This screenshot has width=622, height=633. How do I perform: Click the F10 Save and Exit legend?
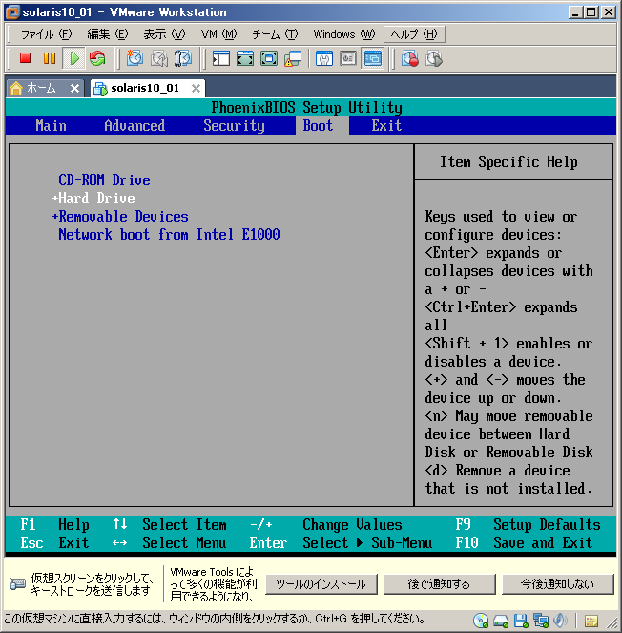524,542
